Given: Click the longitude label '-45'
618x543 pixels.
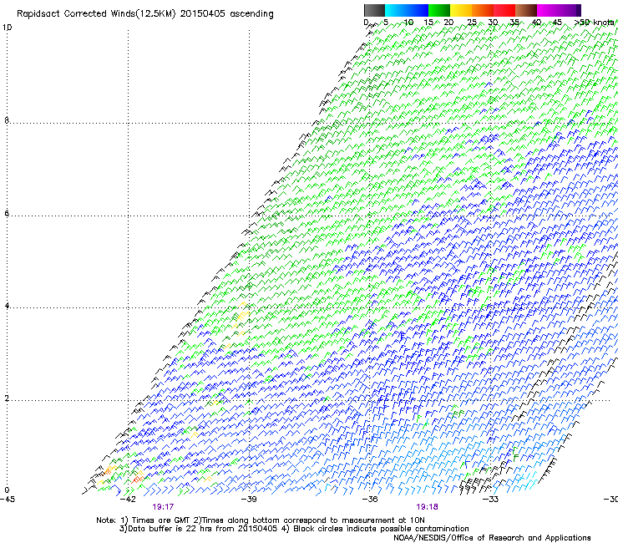Looking at the screenshot, I should pyautogui.click(x=8, y=500).
